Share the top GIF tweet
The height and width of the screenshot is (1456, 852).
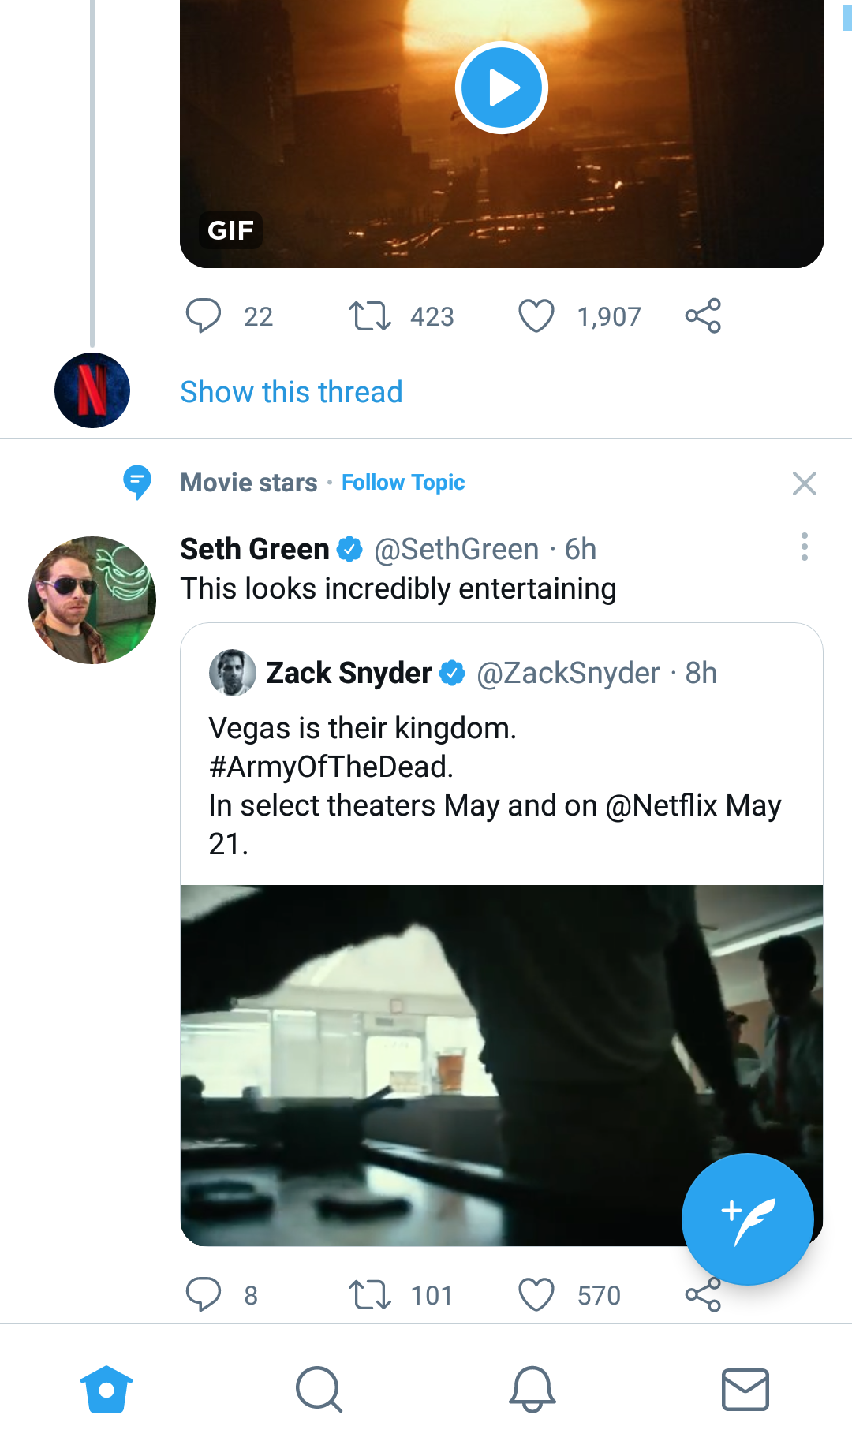click(703, 316)
